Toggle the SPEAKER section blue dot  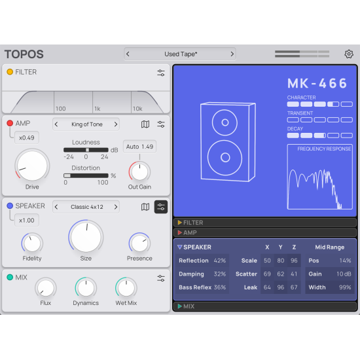(x=10, y=206)
